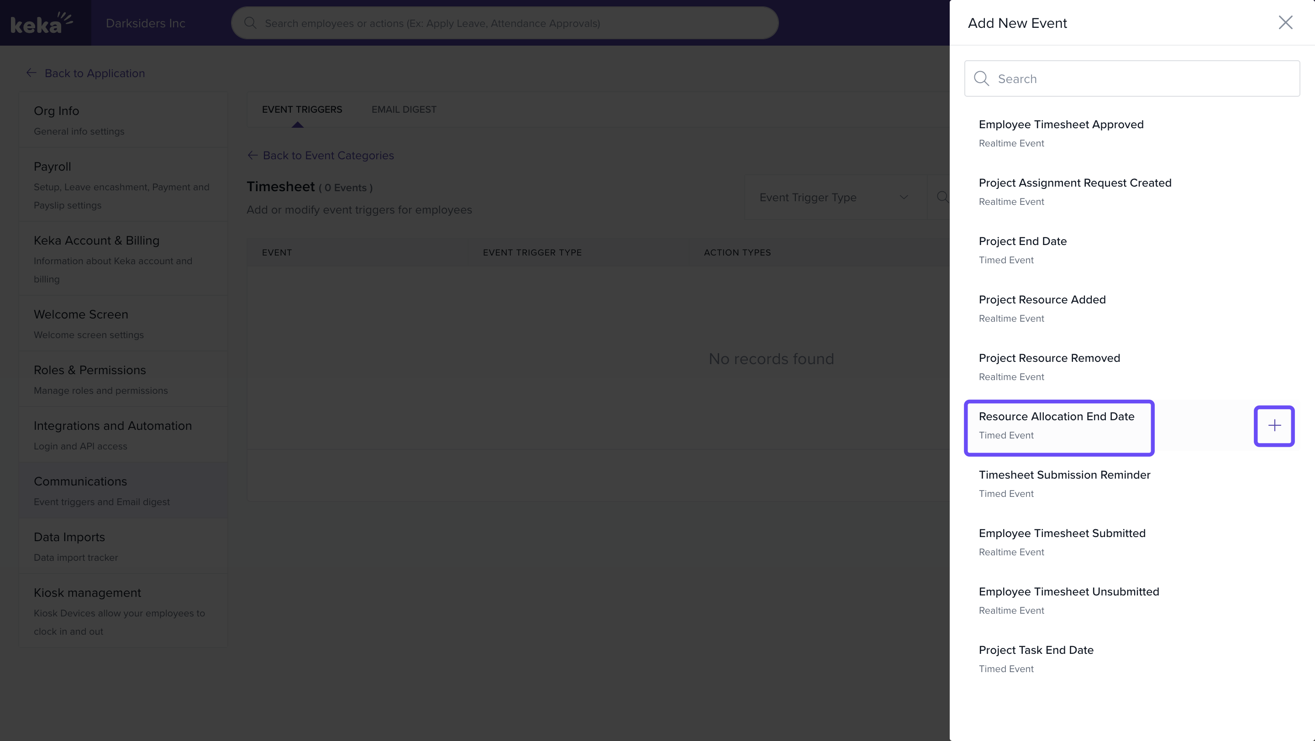The height and width of the screenshot is (741, 1315).
Task: Choose the Project End Date timed event
Action: (x=1022, y=250)
